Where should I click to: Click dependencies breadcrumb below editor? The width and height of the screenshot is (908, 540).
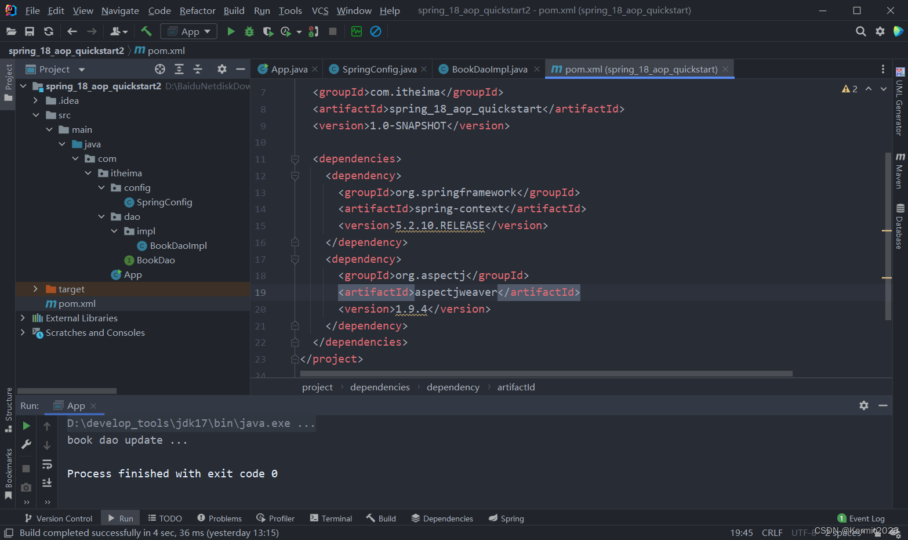tap(380, 387)
